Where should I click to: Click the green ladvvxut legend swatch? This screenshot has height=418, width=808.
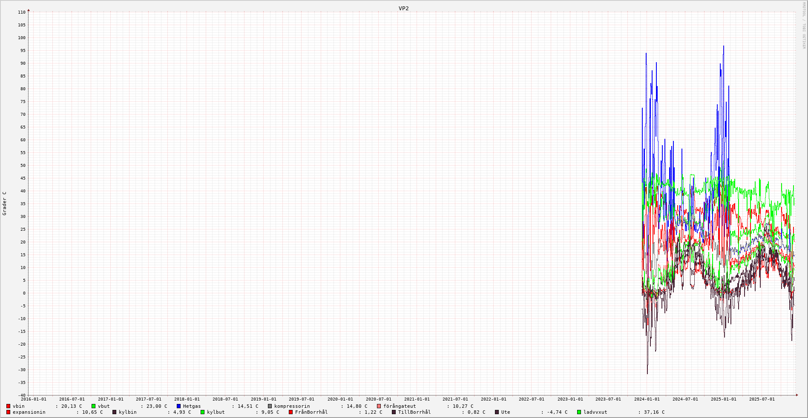[x=579, y=412]
